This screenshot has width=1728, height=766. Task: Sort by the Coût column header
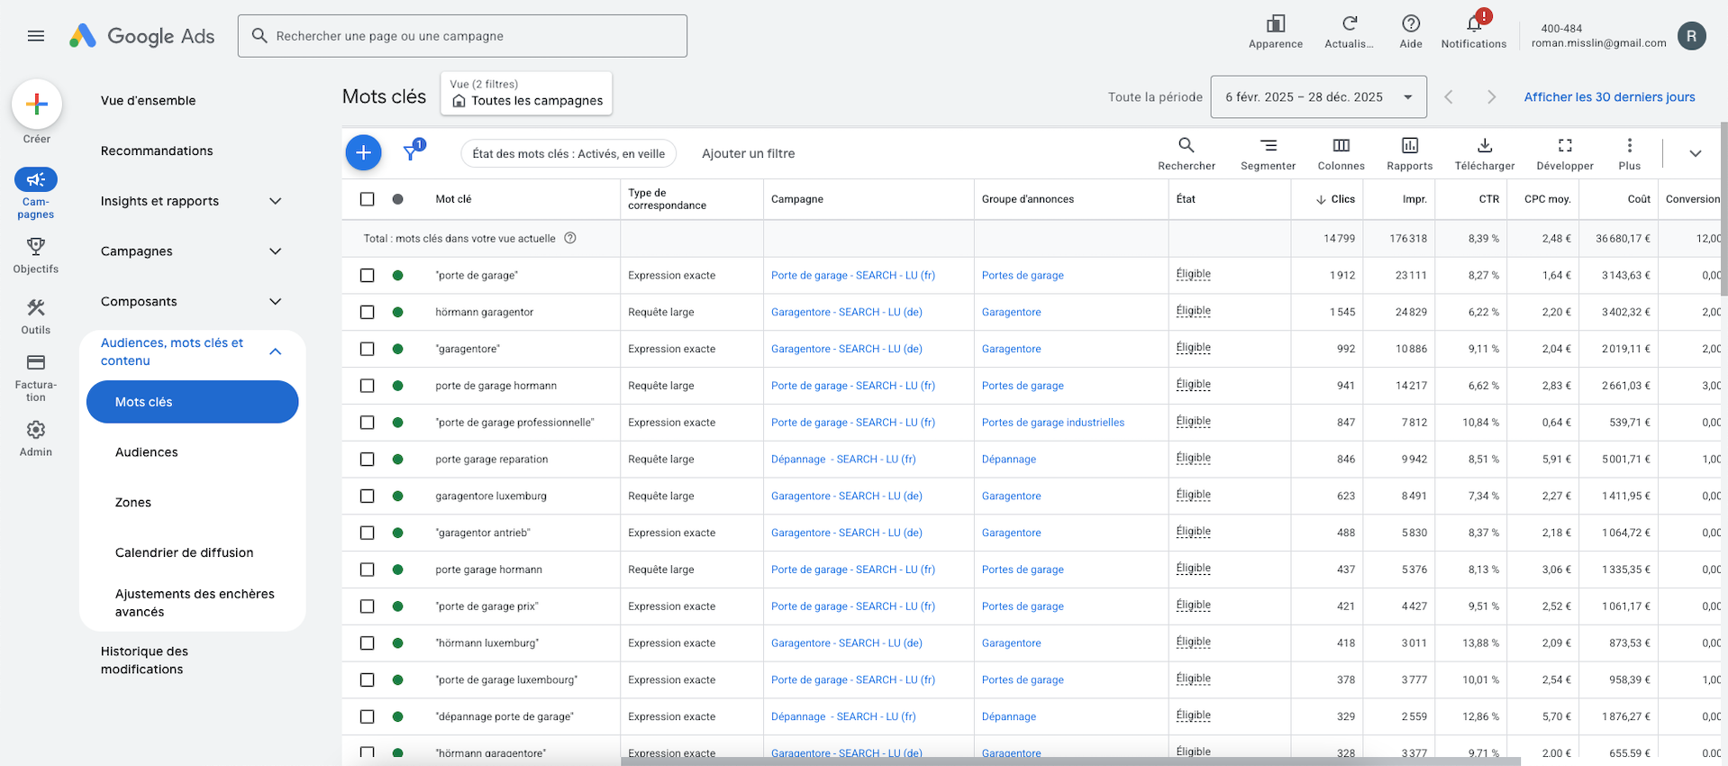point(1639,199)
